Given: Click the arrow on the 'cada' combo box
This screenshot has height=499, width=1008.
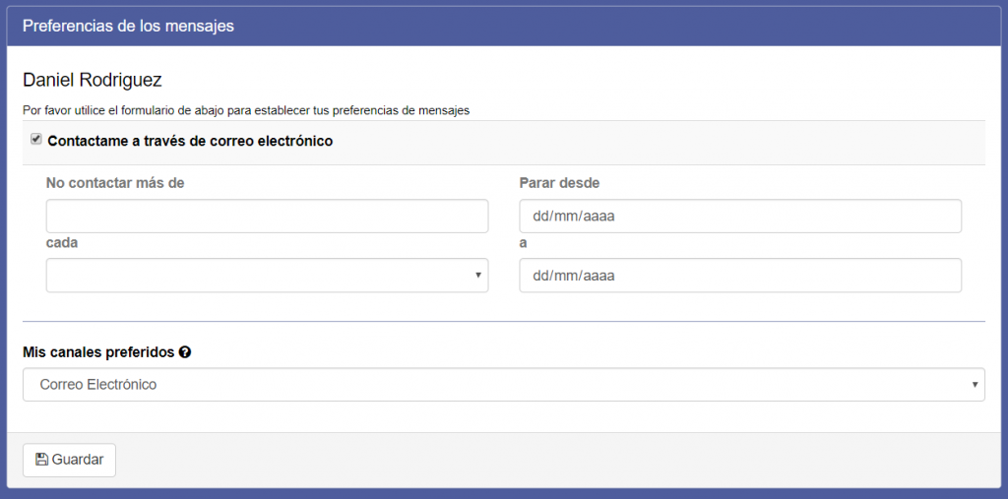Looking at the screenshot, I should 477,276.
